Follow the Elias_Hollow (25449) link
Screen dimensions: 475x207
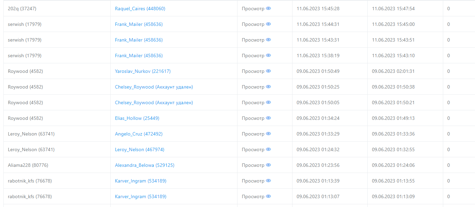coord(137,118)
